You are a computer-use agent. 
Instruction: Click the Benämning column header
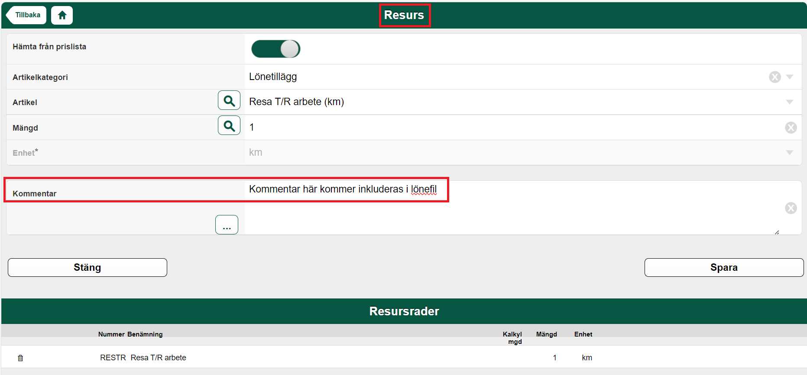coord(145,334)
